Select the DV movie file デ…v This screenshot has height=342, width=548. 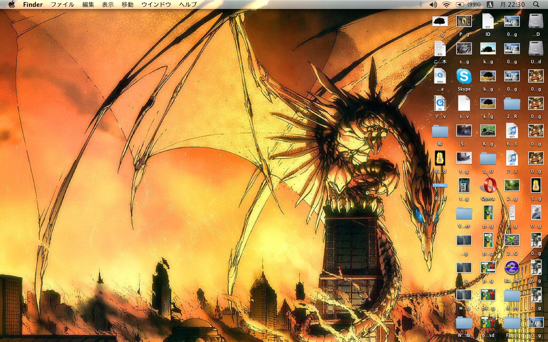440,103
